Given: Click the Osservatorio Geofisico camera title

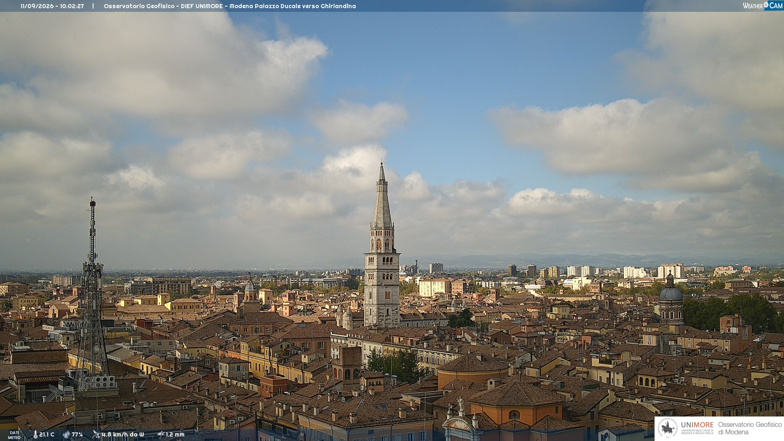Looking at the screenshot, I should (x=230, y=6).
